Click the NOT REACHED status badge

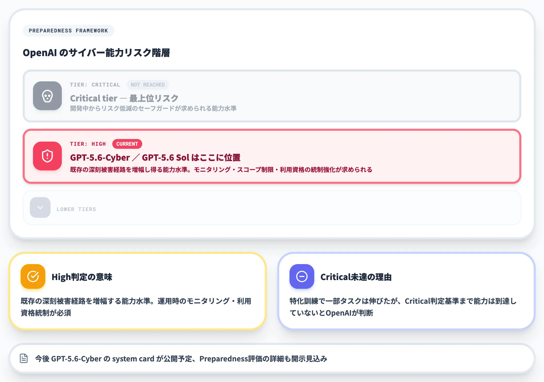148,85
